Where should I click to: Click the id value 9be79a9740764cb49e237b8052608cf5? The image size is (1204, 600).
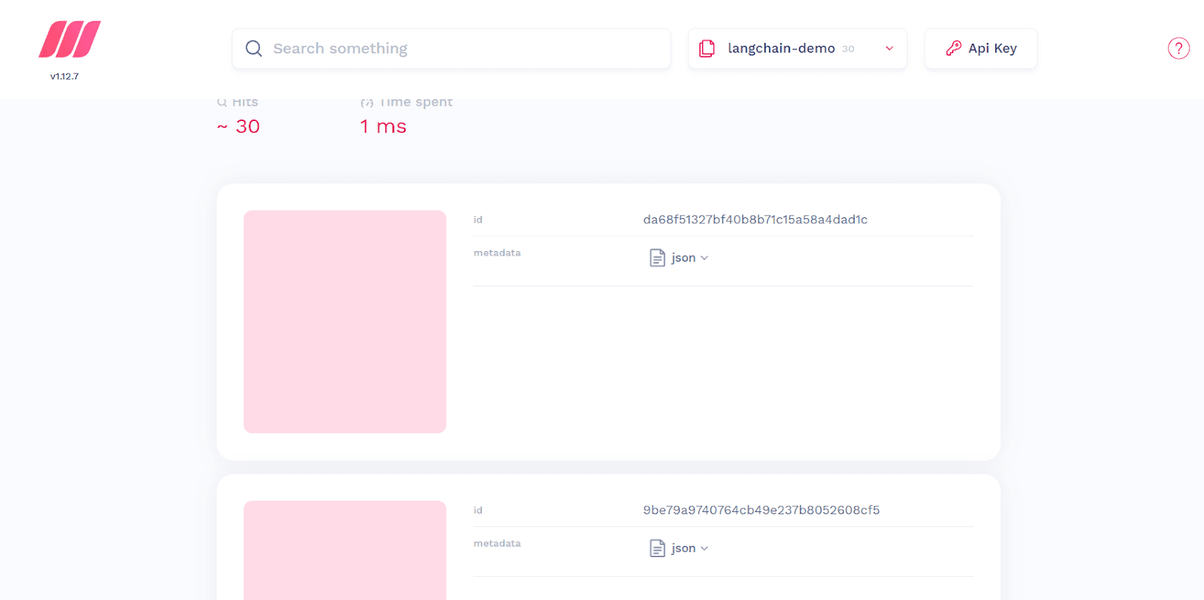(x=761, y=510)
